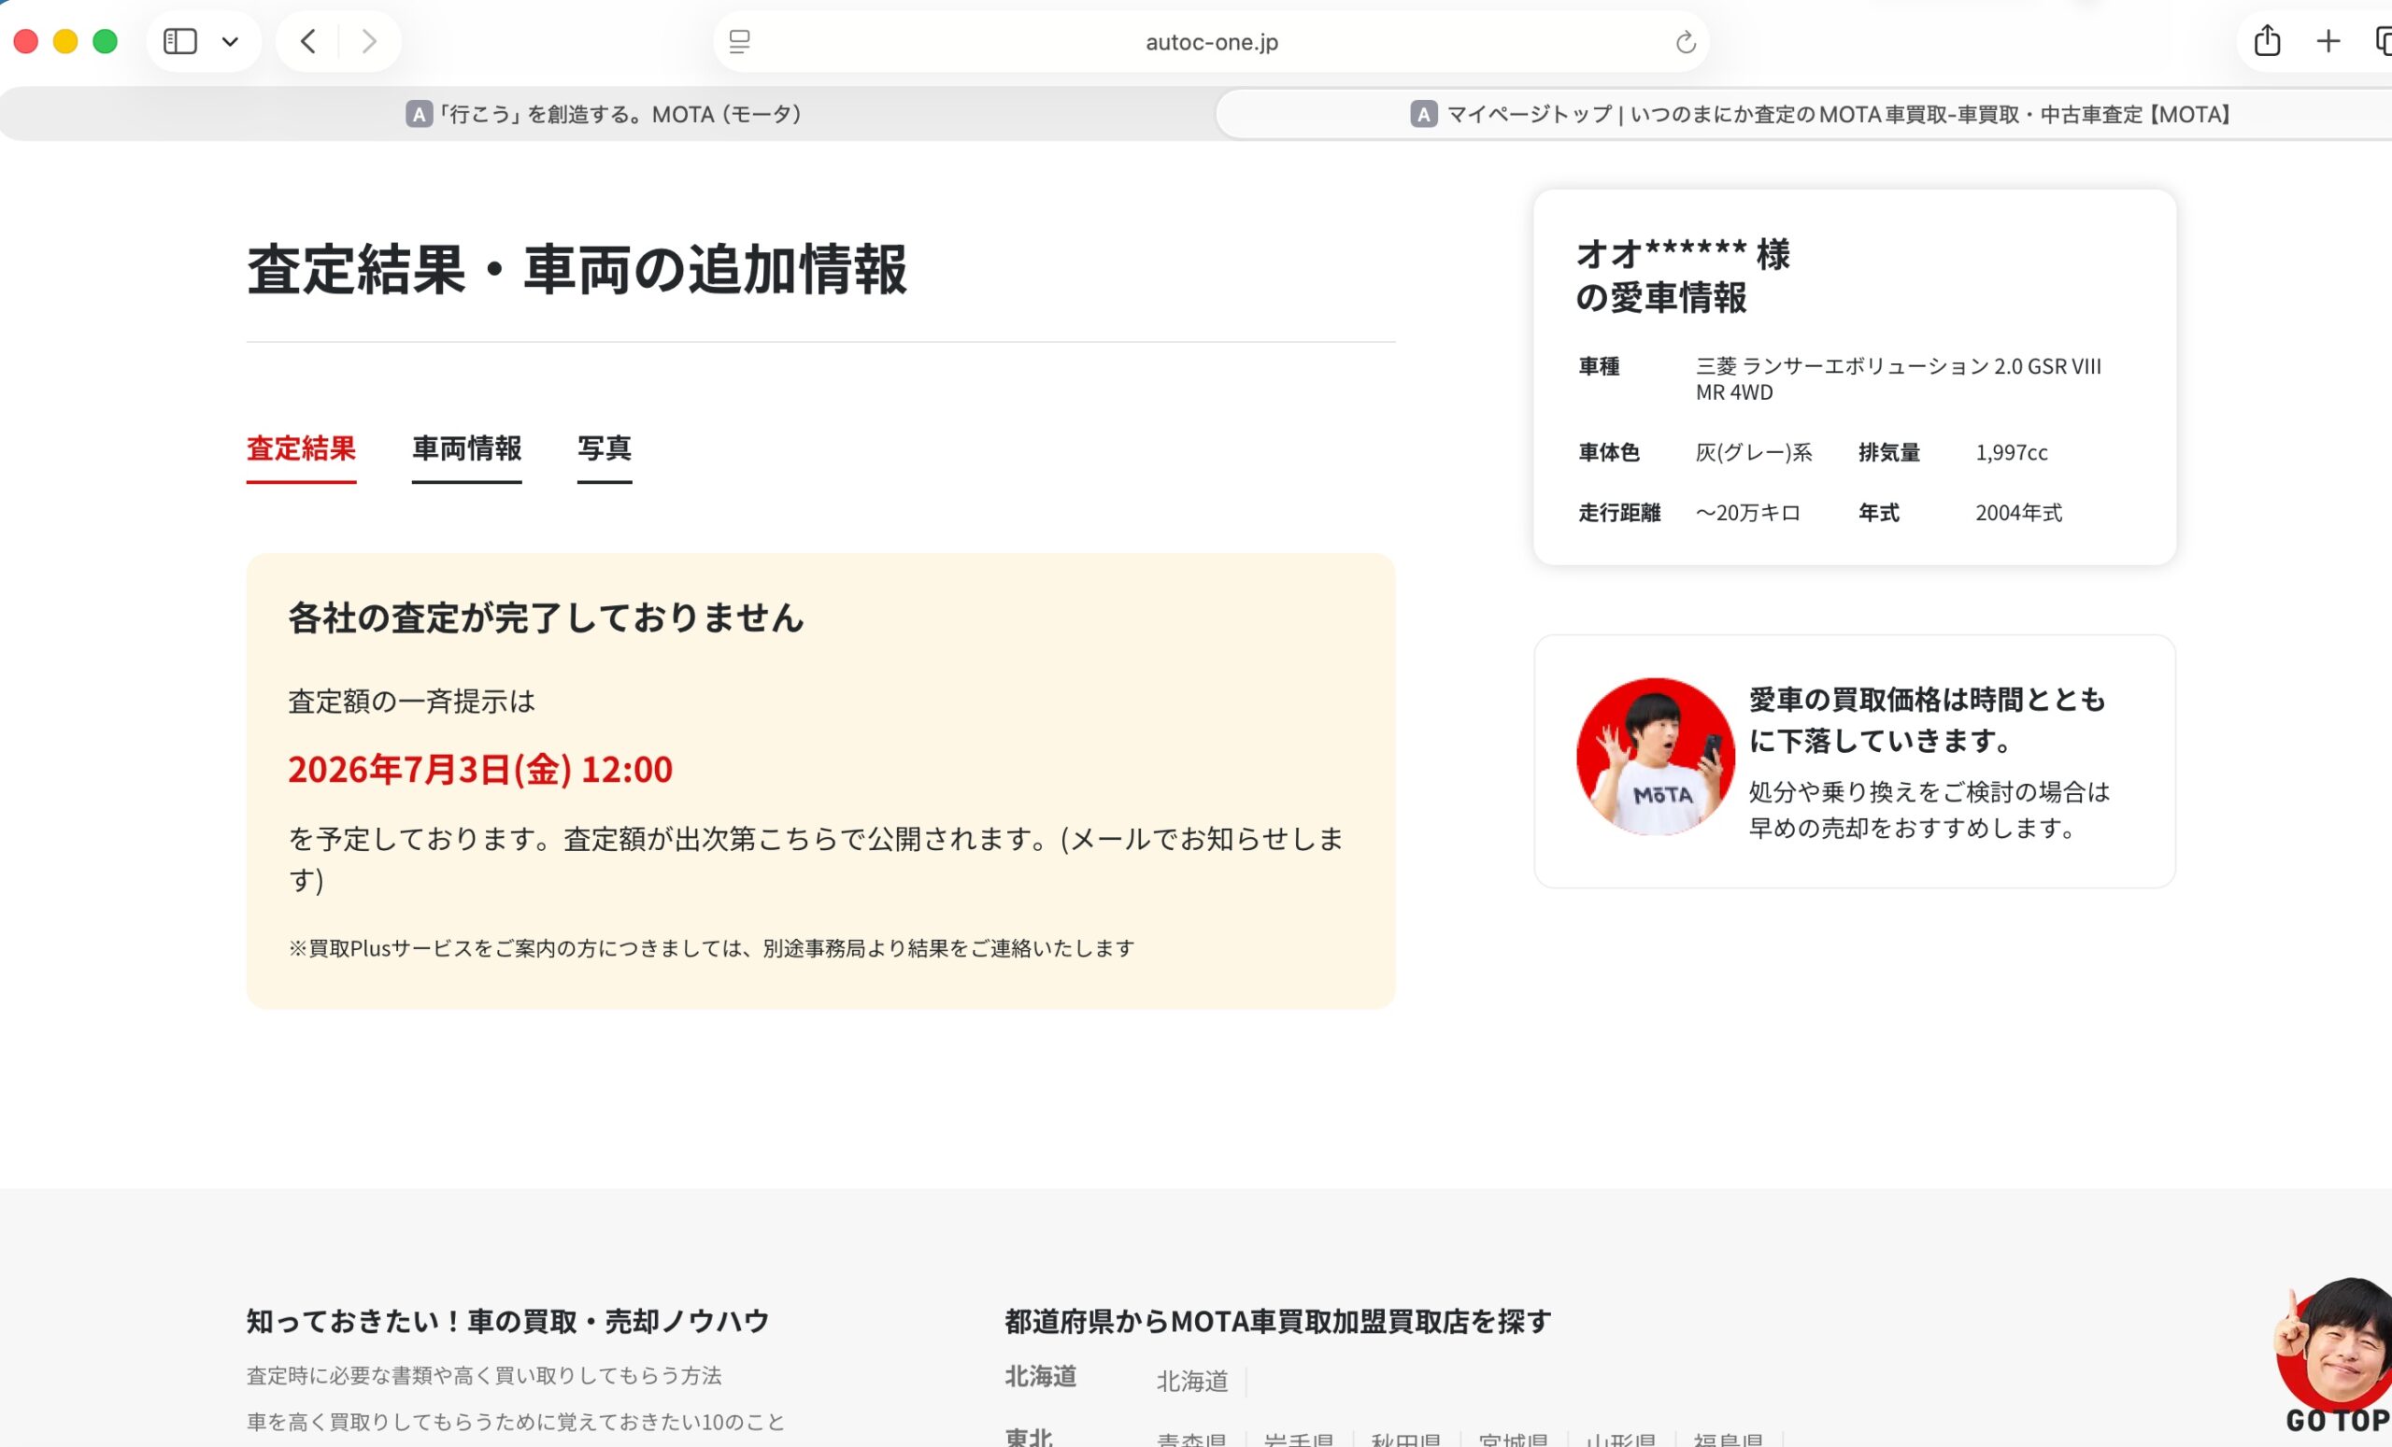Jump to top with the GO TOP button
Screen dimensions: 2392x1447
[2334, 1357]
